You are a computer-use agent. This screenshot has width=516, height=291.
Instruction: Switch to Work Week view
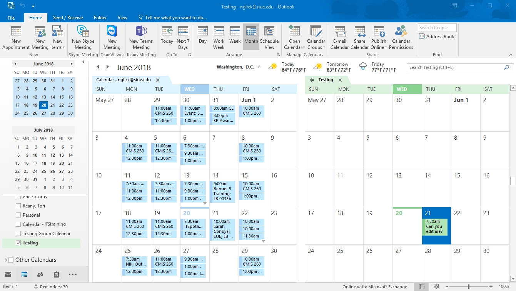point(219,38)
